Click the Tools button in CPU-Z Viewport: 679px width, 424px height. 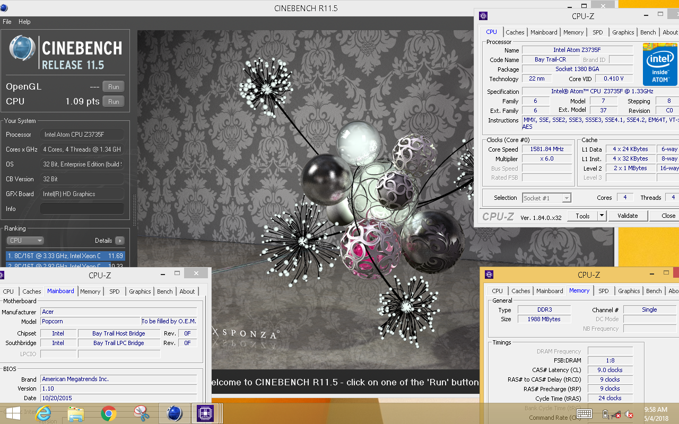[x=582, y=216]
